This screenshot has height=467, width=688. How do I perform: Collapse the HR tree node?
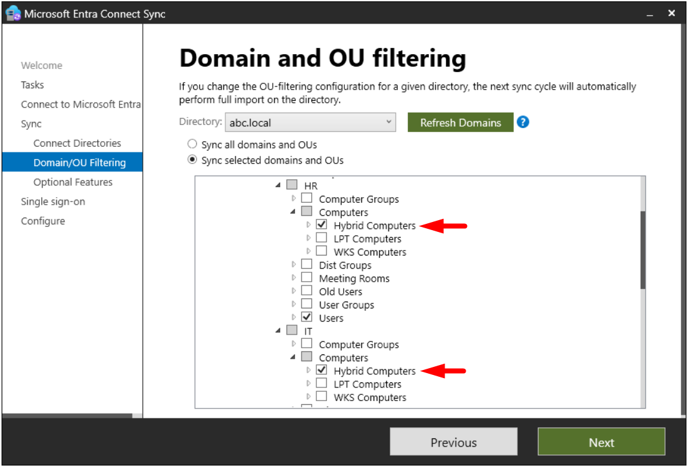point(278,185)
